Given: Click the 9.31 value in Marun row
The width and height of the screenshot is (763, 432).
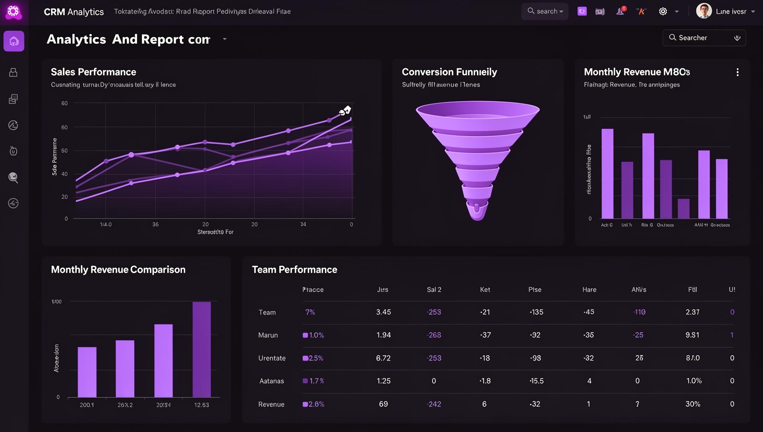Looking at the screenshot, I should point(693,335).
